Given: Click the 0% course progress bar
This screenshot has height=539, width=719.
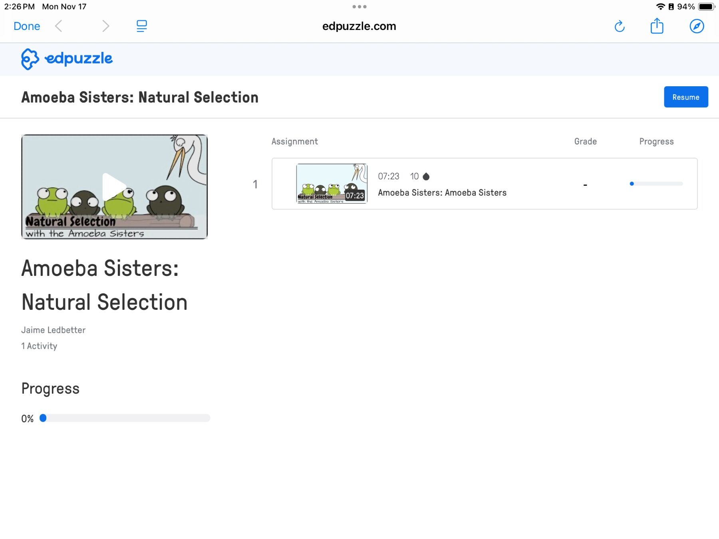Looking at the screenshot, I should click(125, 418).
